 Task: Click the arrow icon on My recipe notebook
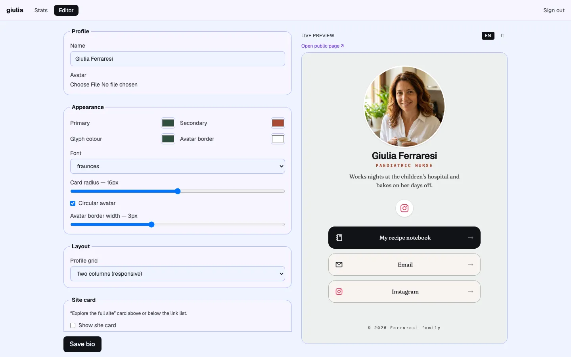coord(471,238)
